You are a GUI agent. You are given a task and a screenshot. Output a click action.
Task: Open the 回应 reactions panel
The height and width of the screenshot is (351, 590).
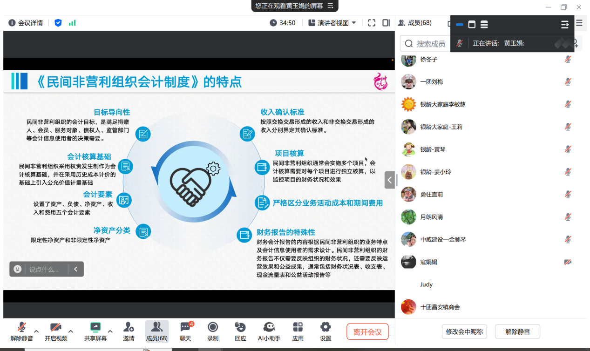[x=240, y=331]
